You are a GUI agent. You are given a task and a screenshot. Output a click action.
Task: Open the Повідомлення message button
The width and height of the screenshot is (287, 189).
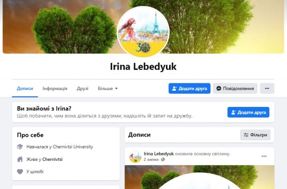click(x=235, y=88)
